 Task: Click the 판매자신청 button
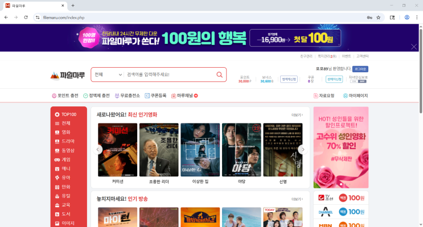(334, 79)
